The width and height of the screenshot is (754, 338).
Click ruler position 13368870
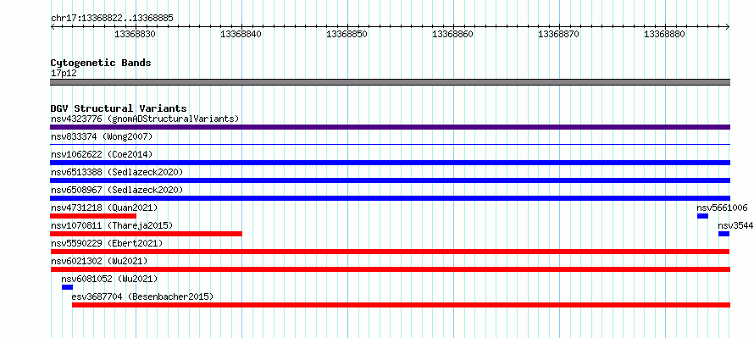pos(559,34)
